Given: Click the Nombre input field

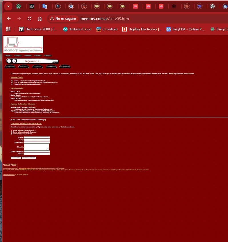Looking at the screenshot, I should point(37,137).
